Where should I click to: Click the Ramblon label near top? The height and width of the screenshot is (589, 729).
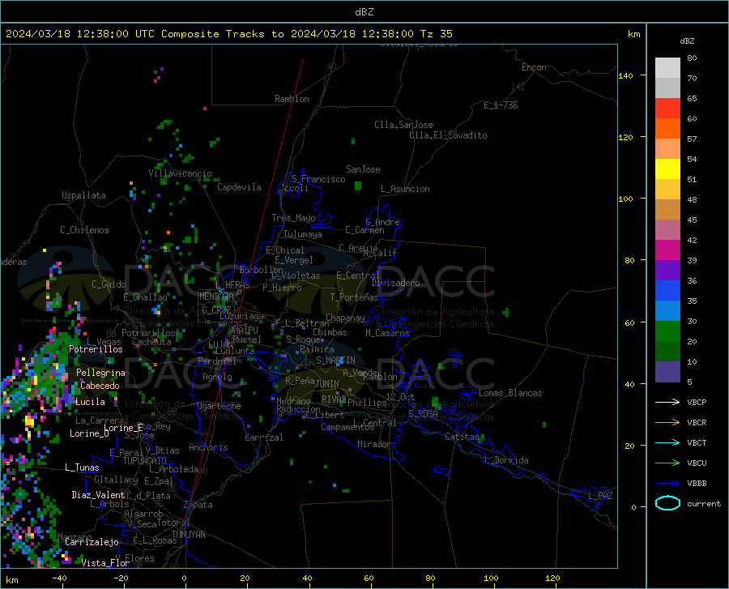tap(292, 99)
